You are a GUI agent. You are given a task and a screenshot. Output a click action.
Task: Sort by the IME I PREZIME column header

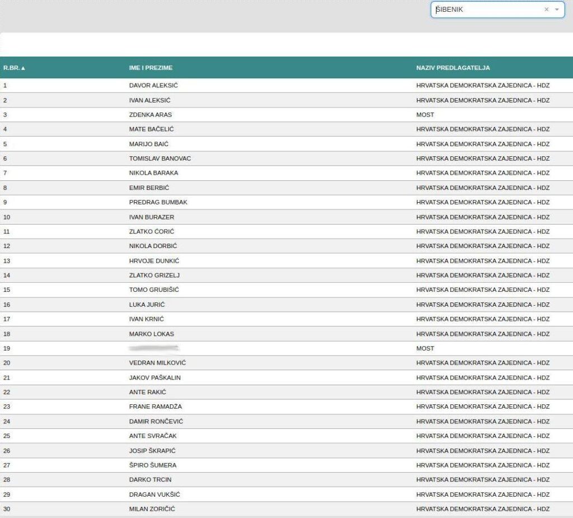point(151,68)
